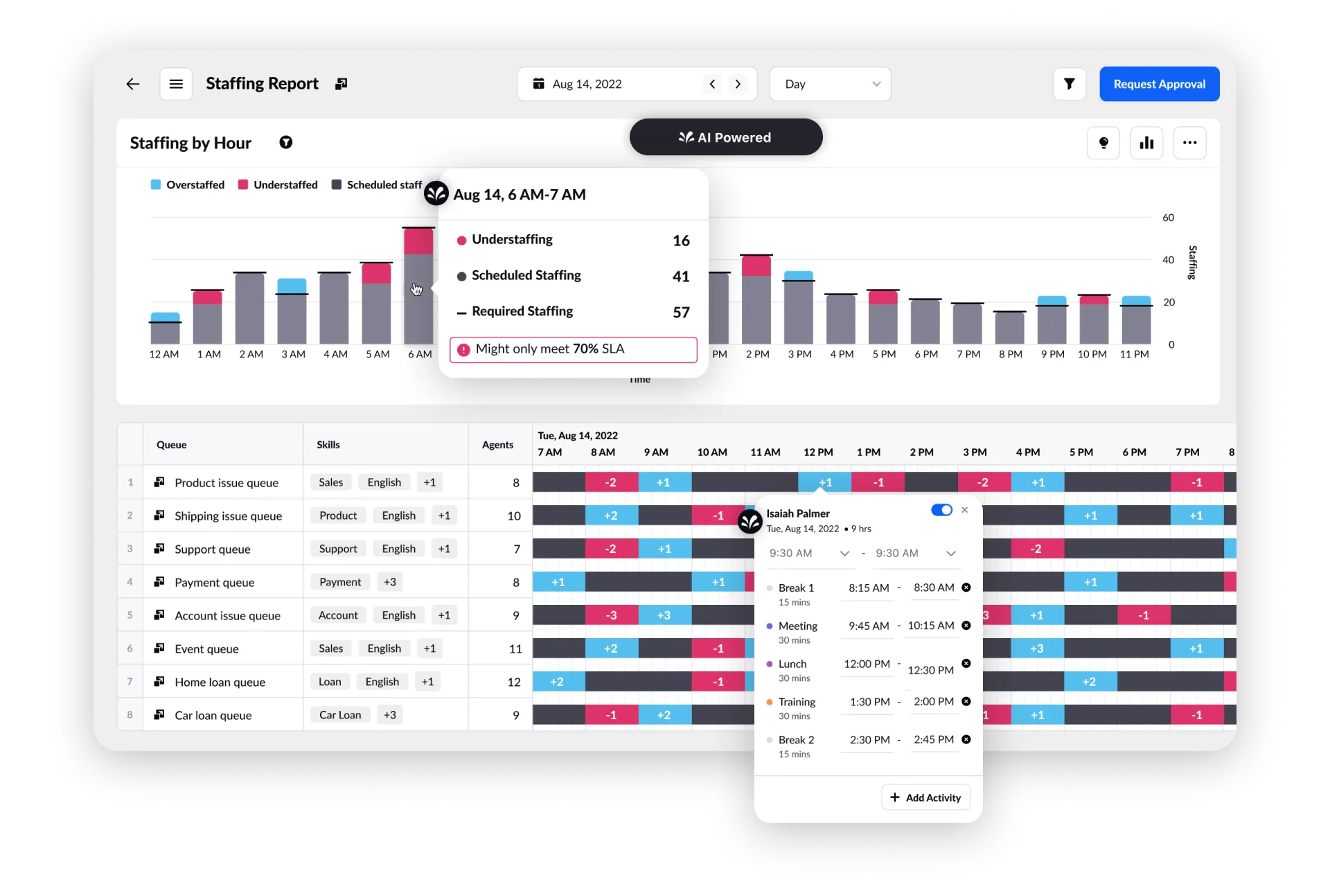The height and width of the screenshot is (873, 1330).
Task: Click the info icon next to Staffing by Hour
Action: pyautogui.click(x=289, y=142)
